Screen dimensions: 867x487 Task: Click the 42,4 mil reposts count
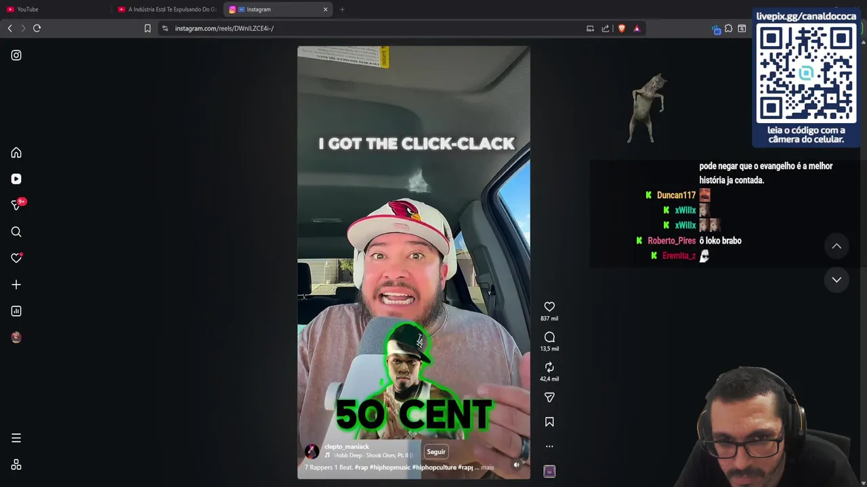(x=549, y=379)
